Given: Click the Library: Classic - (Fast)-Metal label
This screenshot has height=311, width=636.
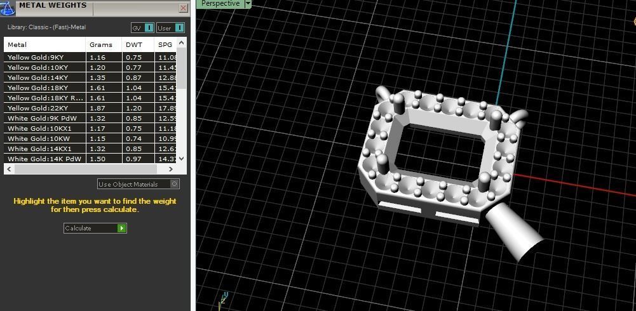Looking at the screenshot, I should click(x=46, y=27).
